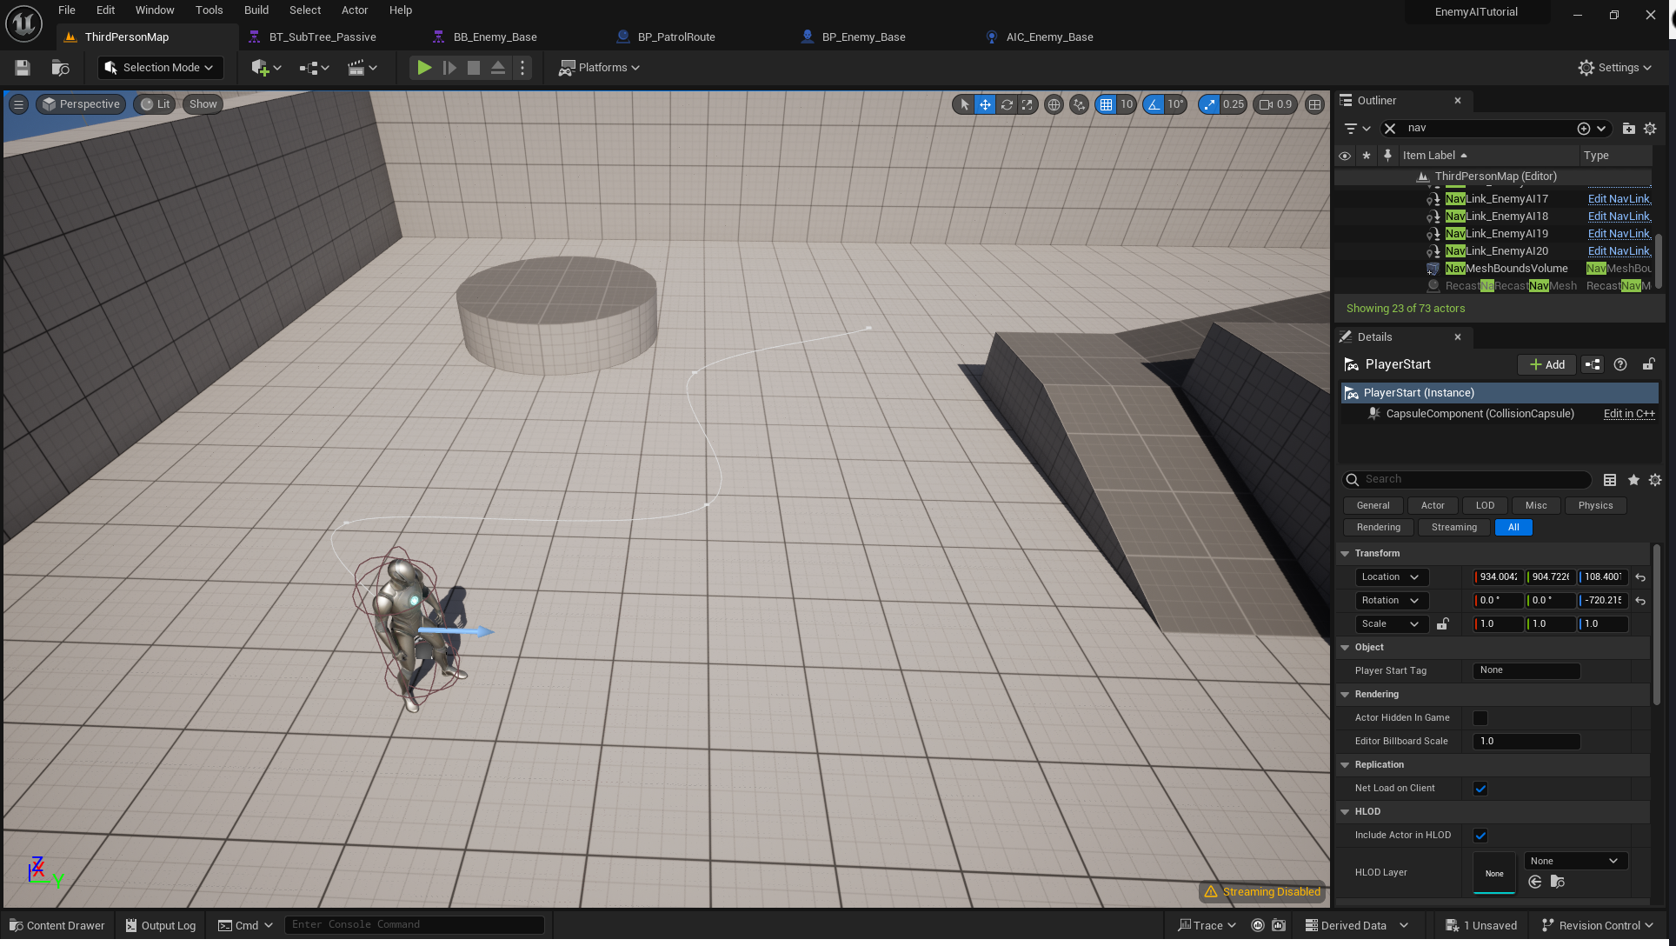
Task: Open the Actor menu
Action: point(355,10)
